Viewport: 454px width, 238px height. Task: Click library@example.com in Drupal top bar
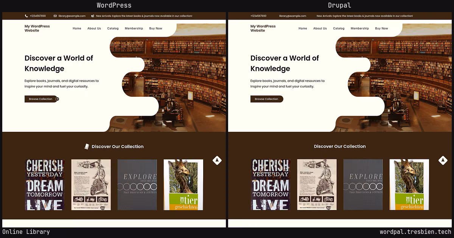click(x=293, y=16)
